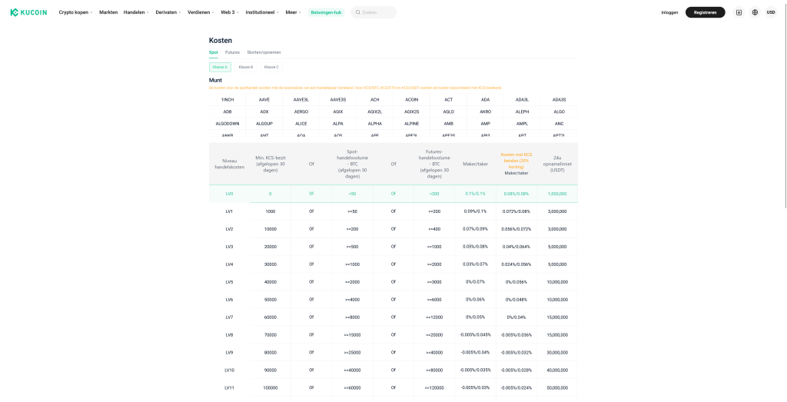
Task: Select the ALICE coin
Action: [301, 124]
